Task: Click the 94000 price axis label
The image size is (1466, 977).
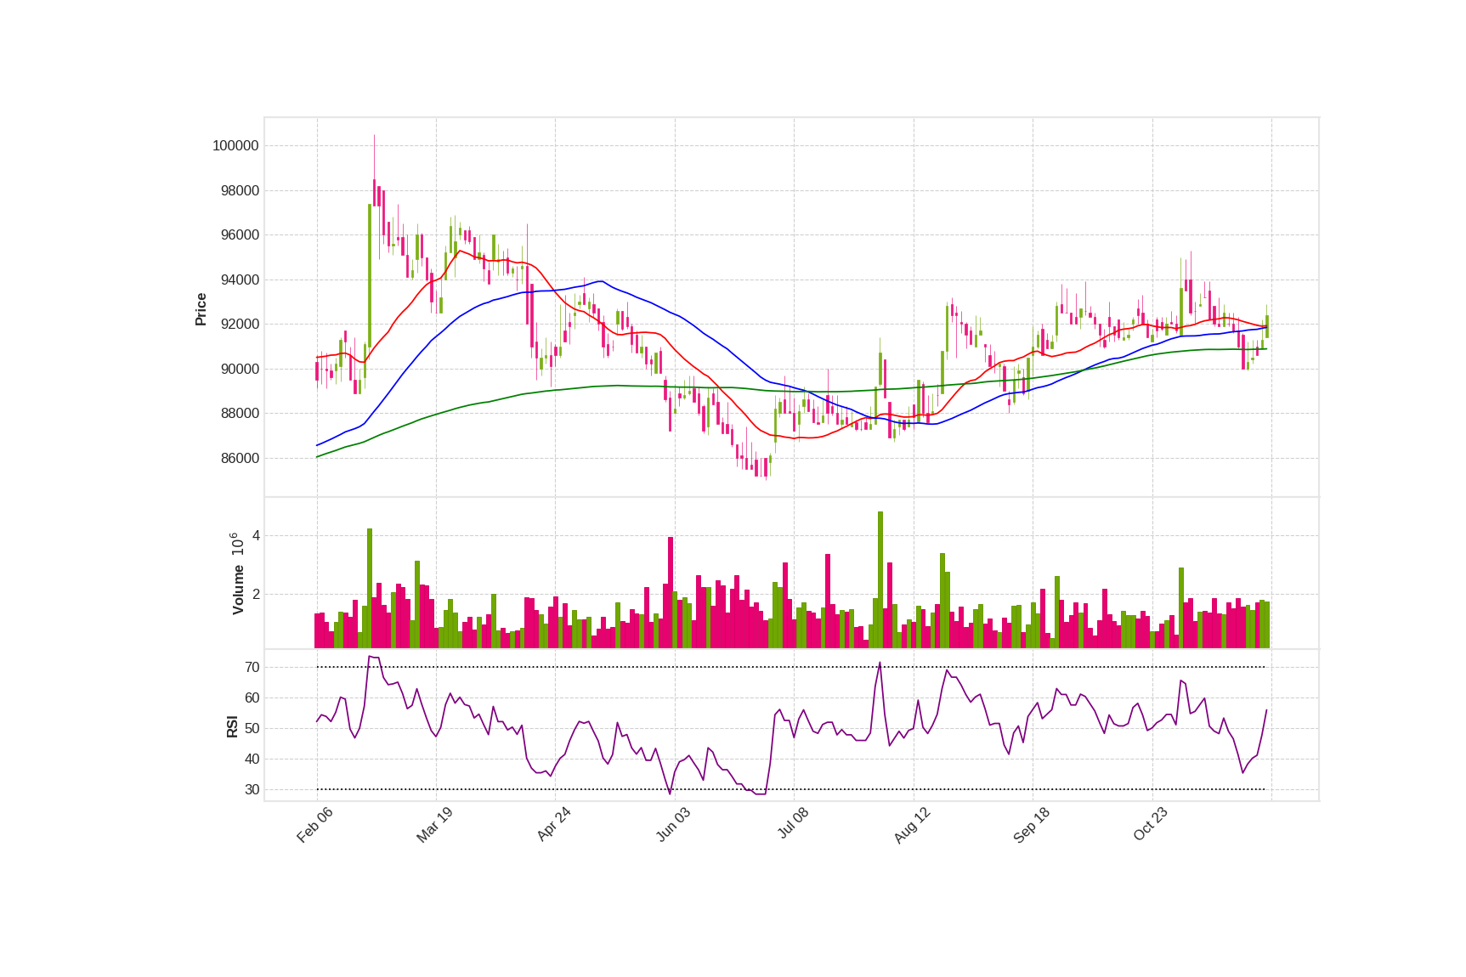Action: (x=240, y=280)
